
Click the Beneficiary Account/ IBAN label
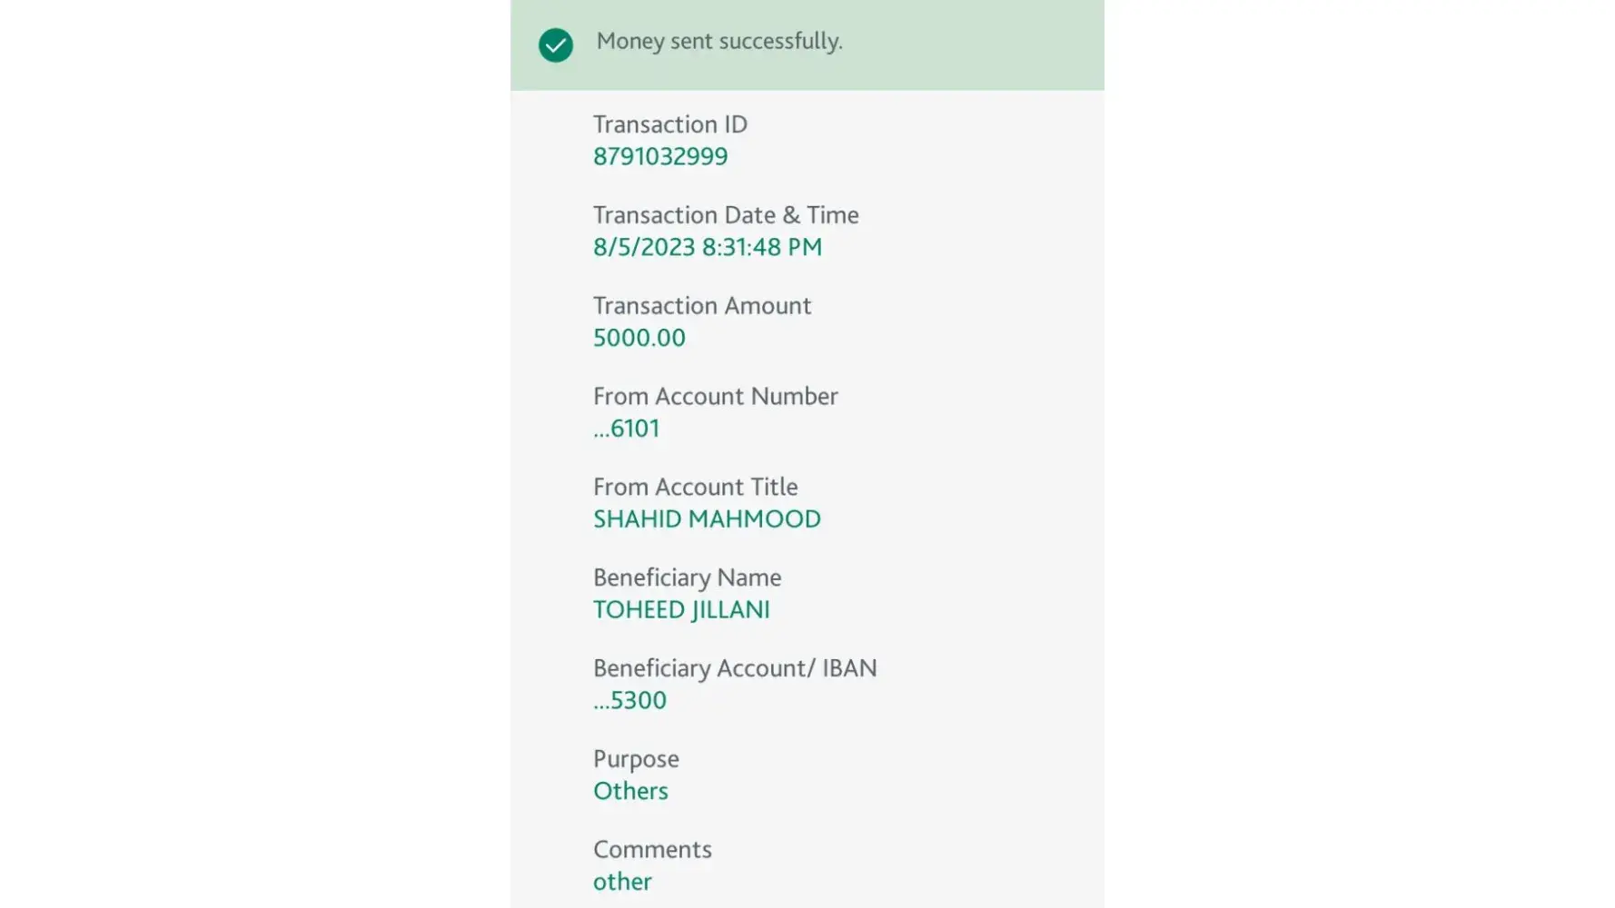[735, 669]
